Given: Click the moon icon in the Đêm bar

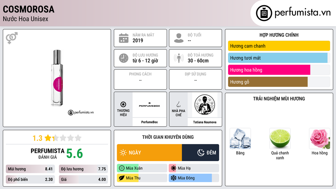Looking at the screenshot, I should tap(201, 153).
